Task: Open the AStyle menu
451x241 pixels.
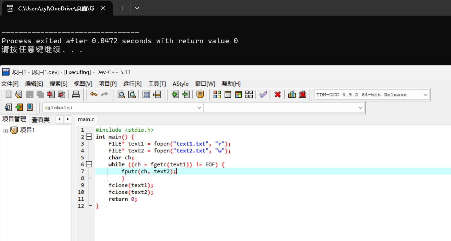Action: tap(181, 84)
